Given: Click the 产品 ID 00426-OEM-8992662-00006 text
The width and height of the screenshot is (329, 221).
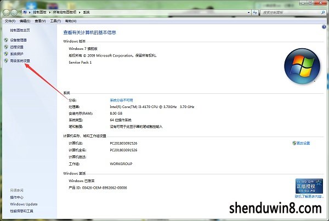Looking at the screenshot, I should pyautogui.click(x=98, y=188).
